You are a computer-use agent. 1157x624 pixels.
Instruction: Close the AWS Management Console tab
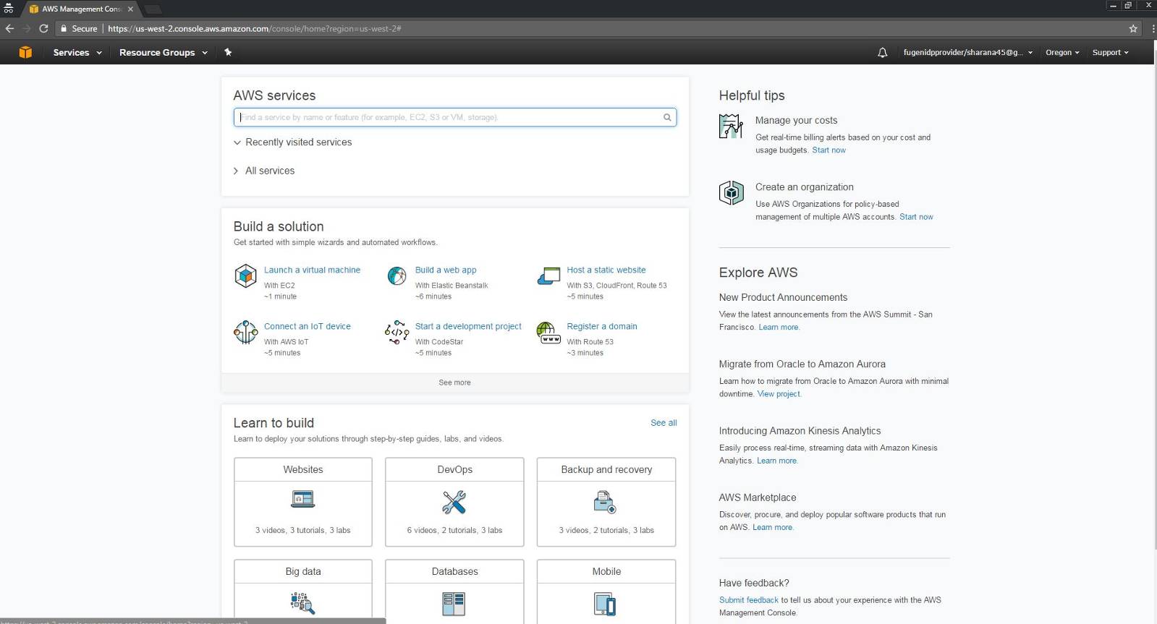point(130,9)
